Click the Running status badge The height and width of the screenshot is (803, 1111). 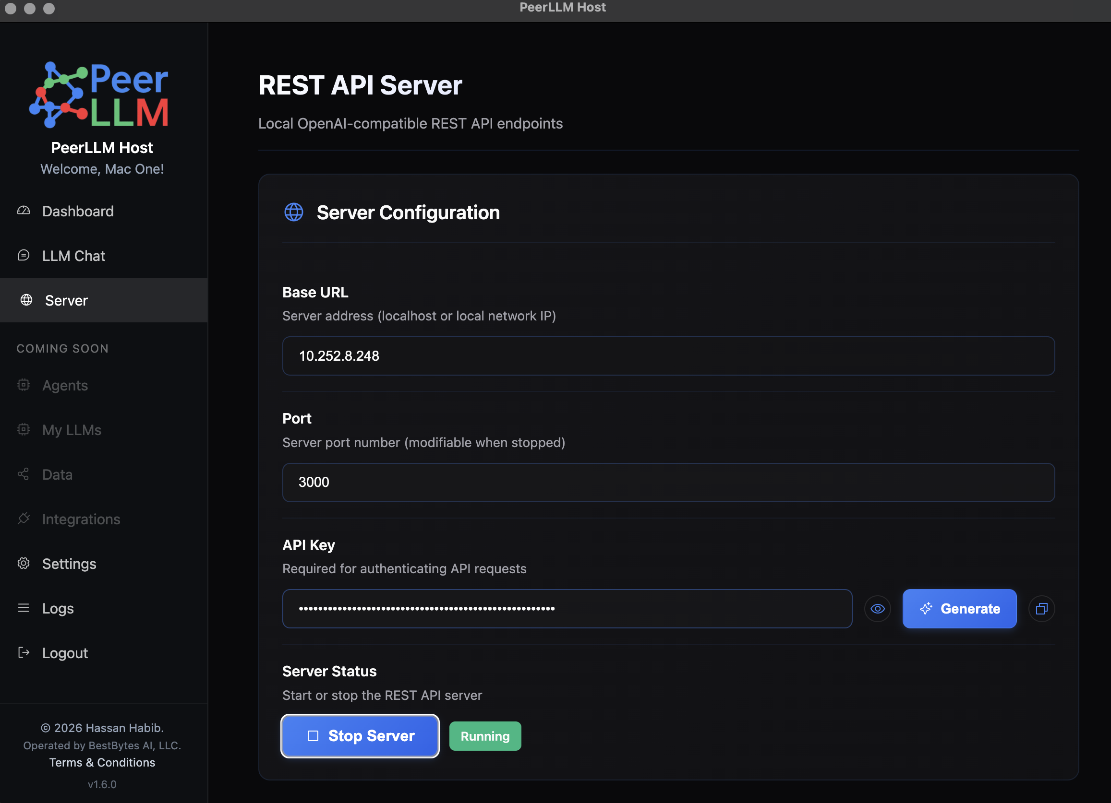pyautogui.click(x=485, y=736)
